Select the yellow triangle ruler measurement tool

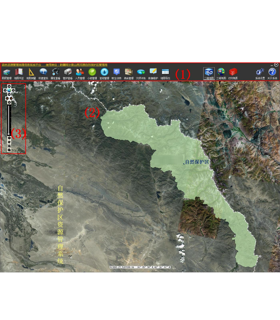tap(31, 72)
